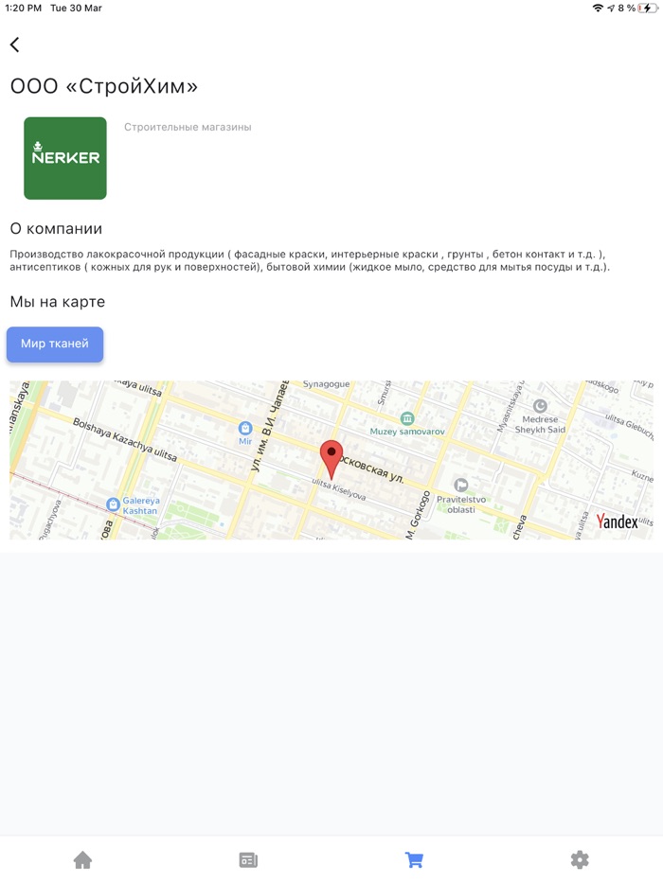Open the Home tab icon
This screenshot has height=884, width=663.
click(83, 859)
